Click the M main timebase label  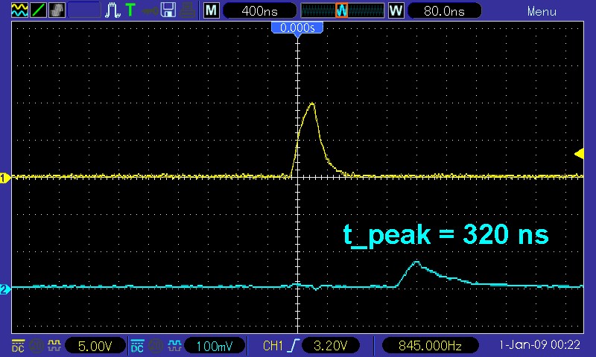212,10
